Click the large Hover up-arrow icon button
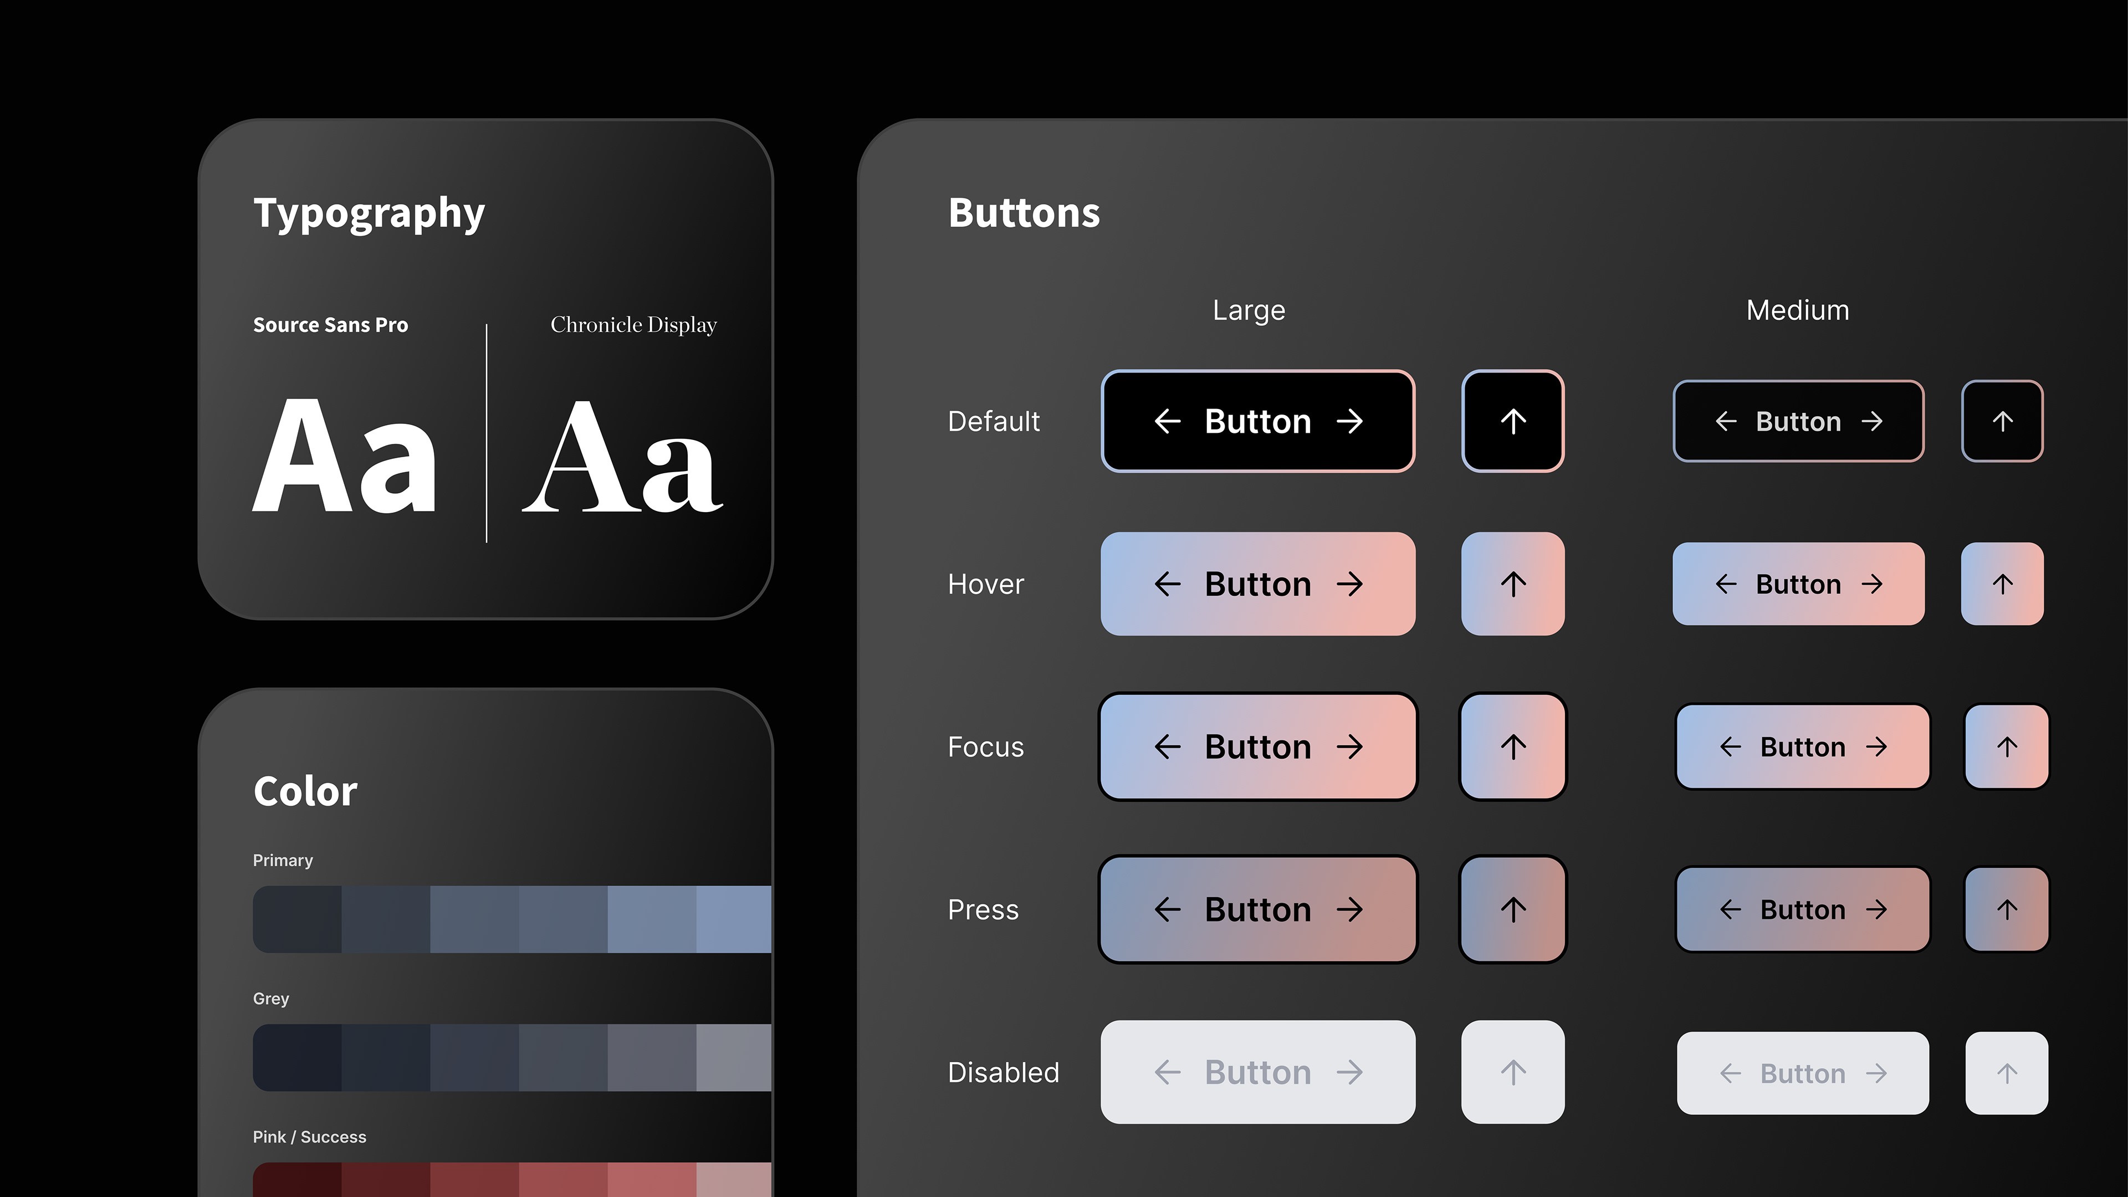This screenshot has height=1197, width=2128. 1512,584
